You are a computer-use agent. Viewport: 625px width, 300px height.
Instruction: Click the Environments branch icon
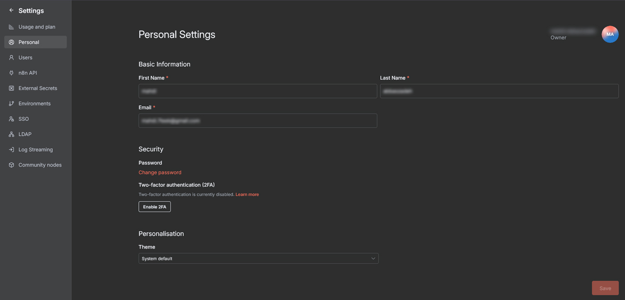tap(12, 104)
